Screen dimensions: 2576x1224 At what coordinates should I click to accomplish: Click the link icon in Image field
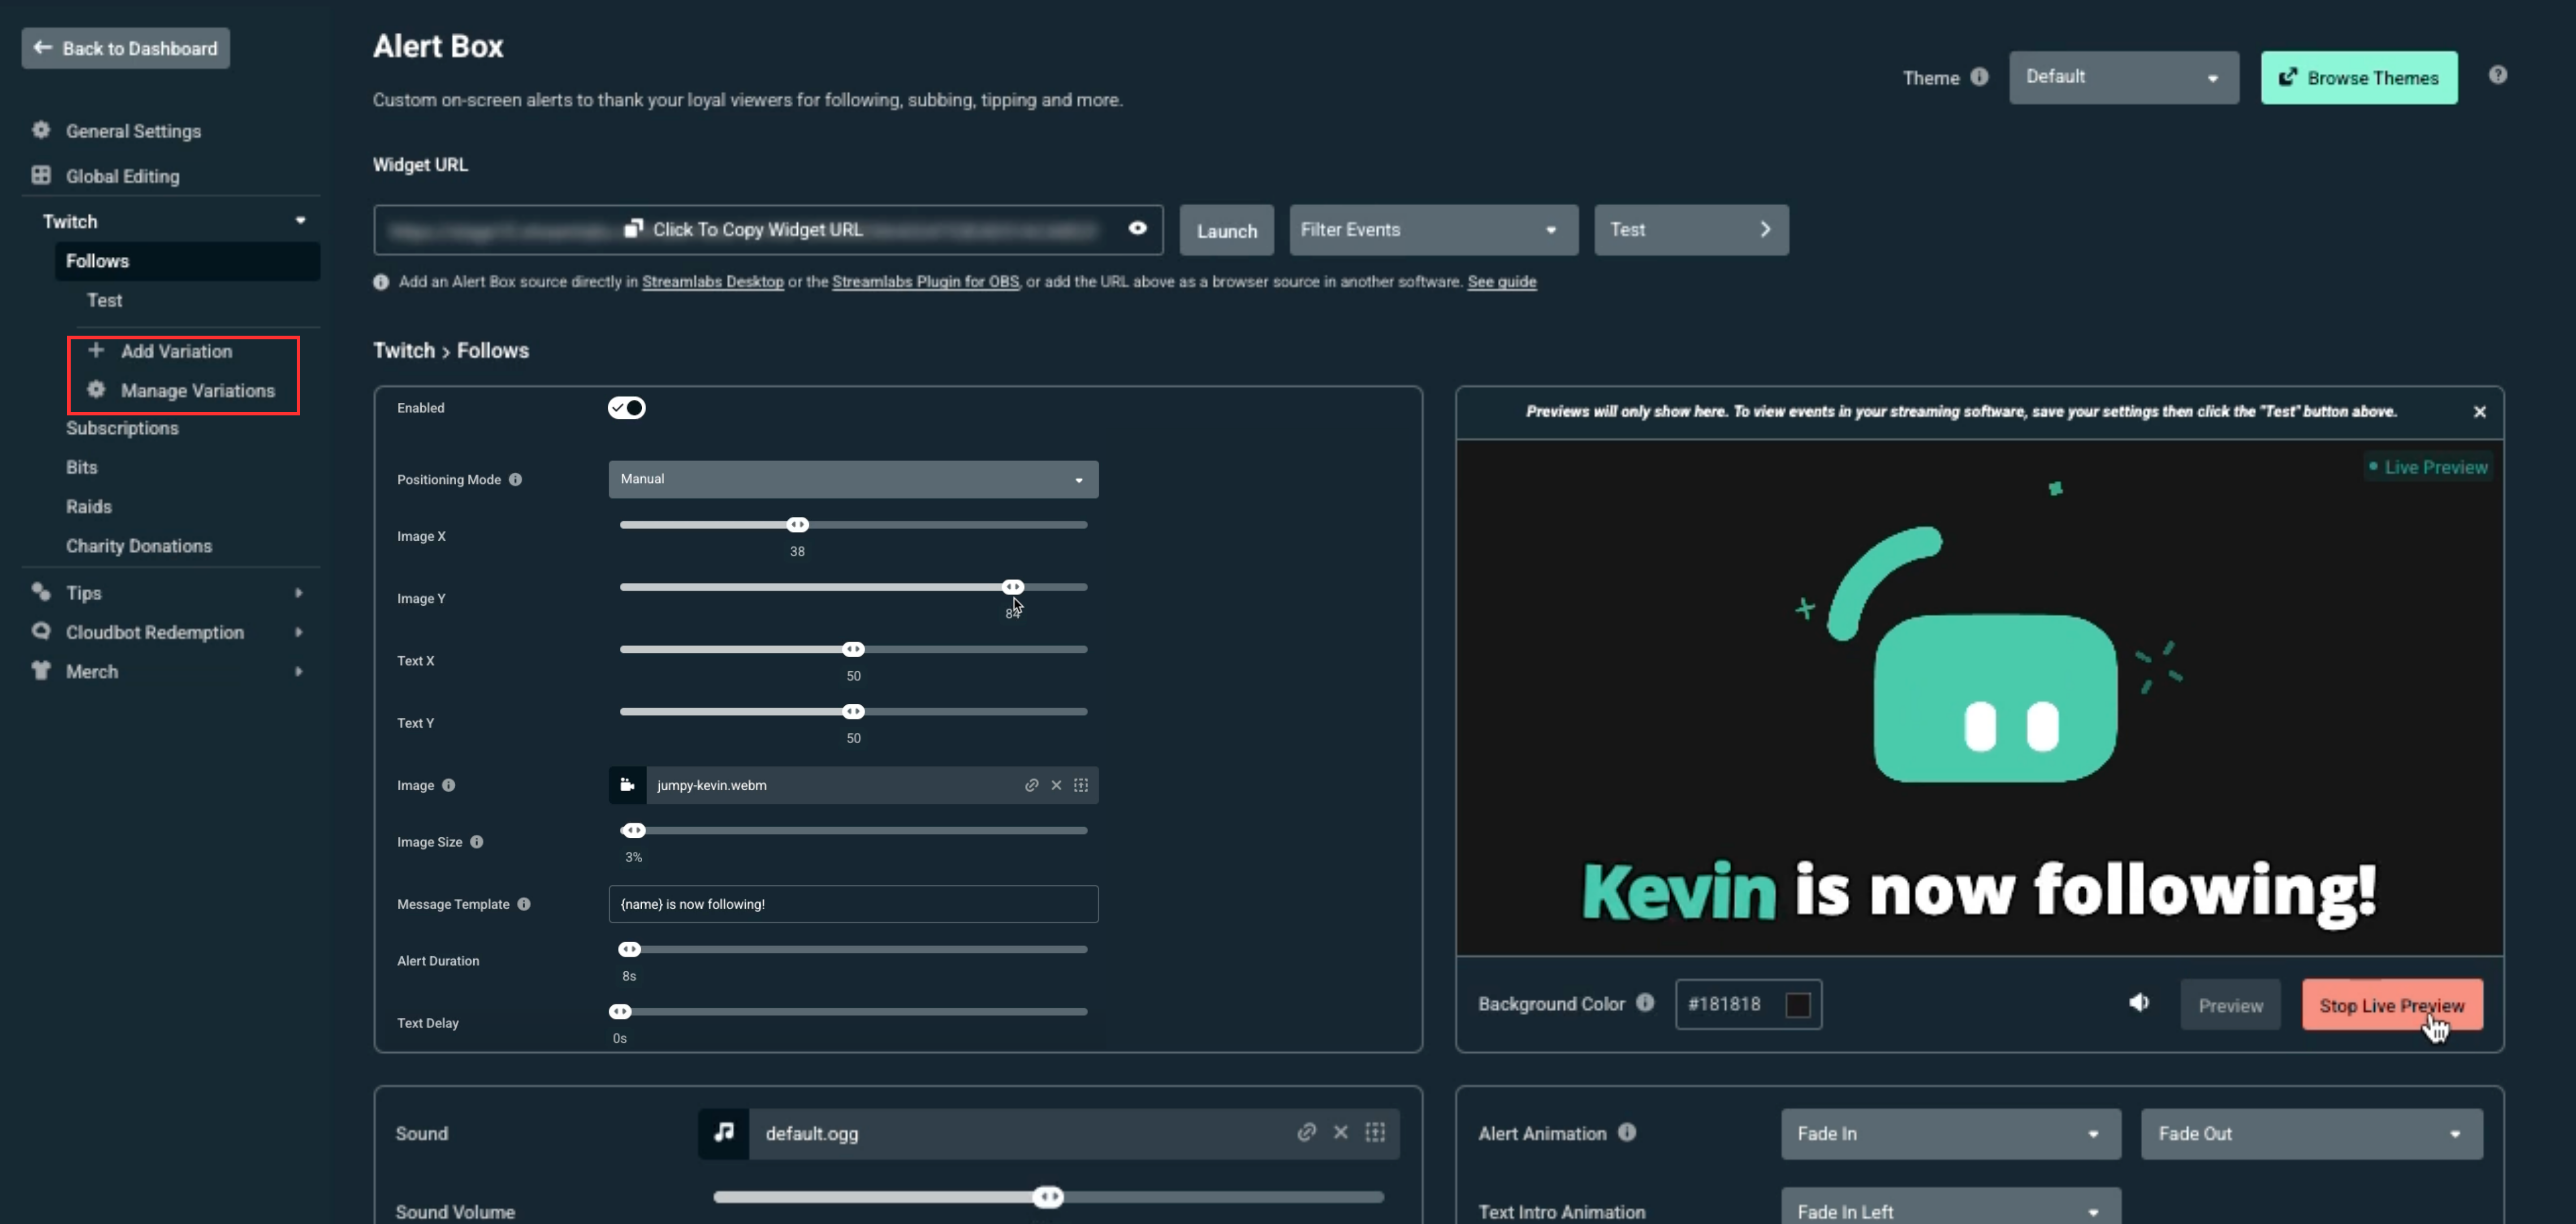(x=1031, y=785)
